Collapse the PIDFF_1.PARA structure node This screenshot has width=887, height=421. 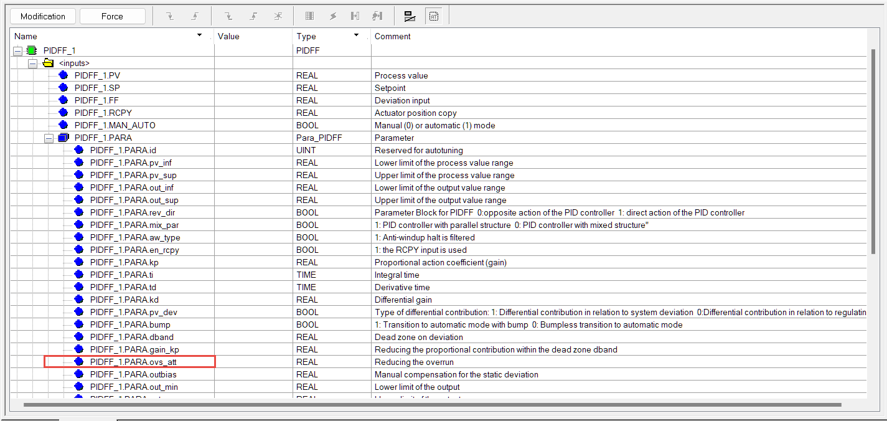click(49, 138)
